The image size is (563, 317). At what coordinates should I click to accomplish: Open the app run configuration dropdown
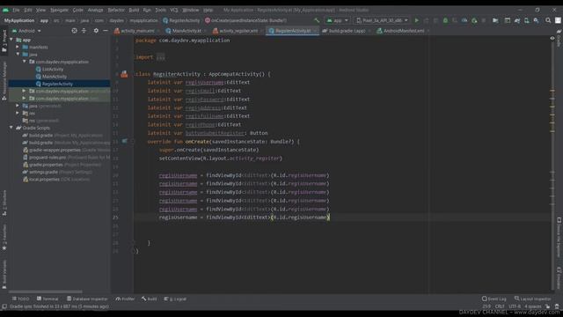337,20
